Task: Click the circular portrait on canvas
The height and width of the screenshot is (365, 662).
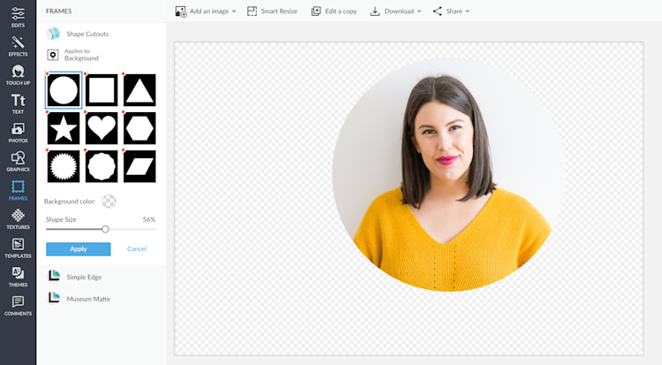Action: [448, 174]
